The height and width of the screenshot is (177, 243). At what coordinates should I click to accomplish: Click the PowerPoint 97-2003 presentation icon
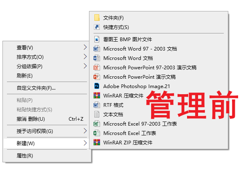[97, 67]
